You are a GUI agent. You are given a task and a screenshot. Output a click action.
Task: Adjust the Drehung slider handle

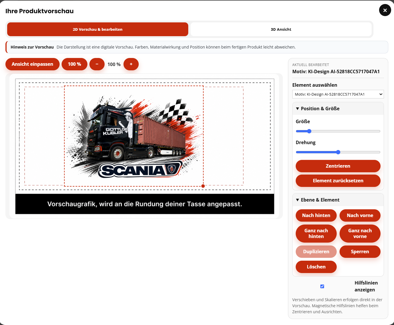point(338,152)
